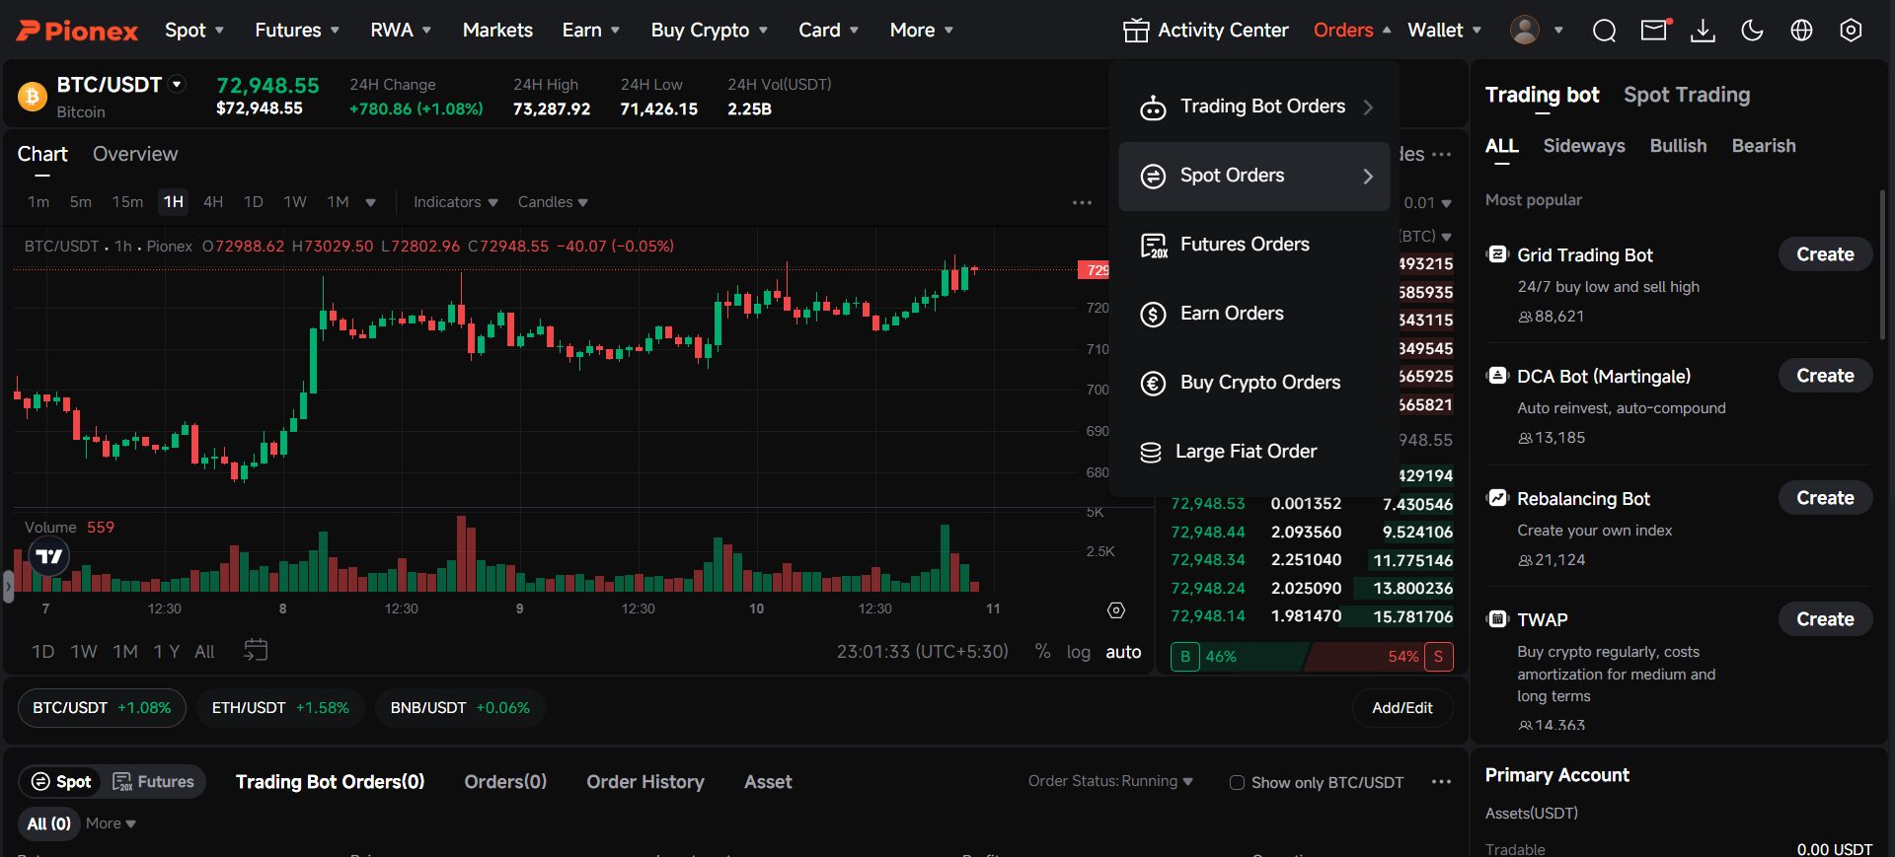Click the 72,948.53 order book price
The image size is (1895, 857).
pos(1208,504)
